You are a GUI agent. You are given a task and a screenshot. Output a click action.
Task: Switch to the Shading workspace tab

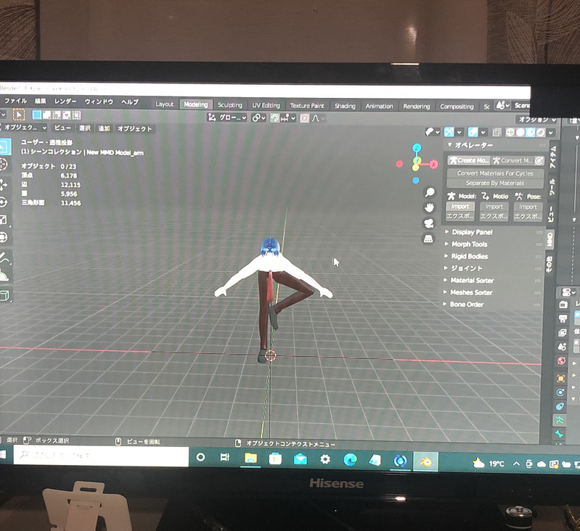pos(345,106)
